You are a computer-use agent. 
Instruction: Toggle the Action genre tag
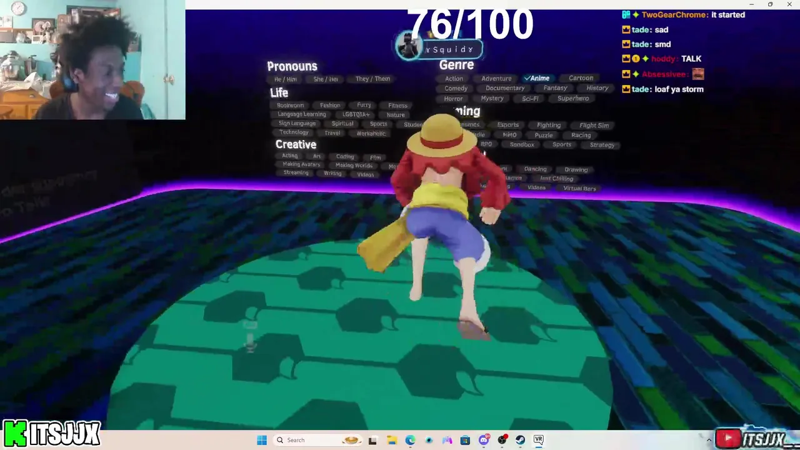454,79
